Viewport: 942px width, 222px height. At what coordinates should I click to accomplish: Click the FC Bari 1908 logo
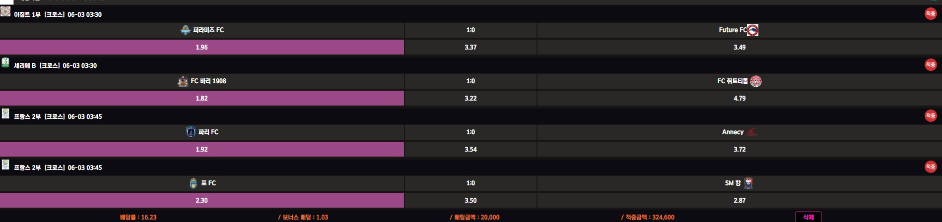183,81
